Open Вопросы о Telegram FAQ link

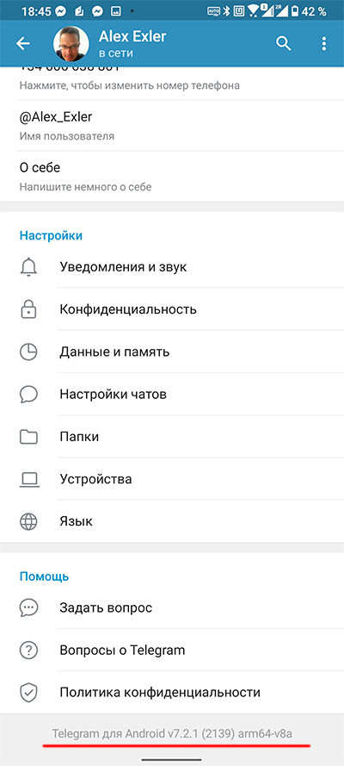click(x=172, y=651)
